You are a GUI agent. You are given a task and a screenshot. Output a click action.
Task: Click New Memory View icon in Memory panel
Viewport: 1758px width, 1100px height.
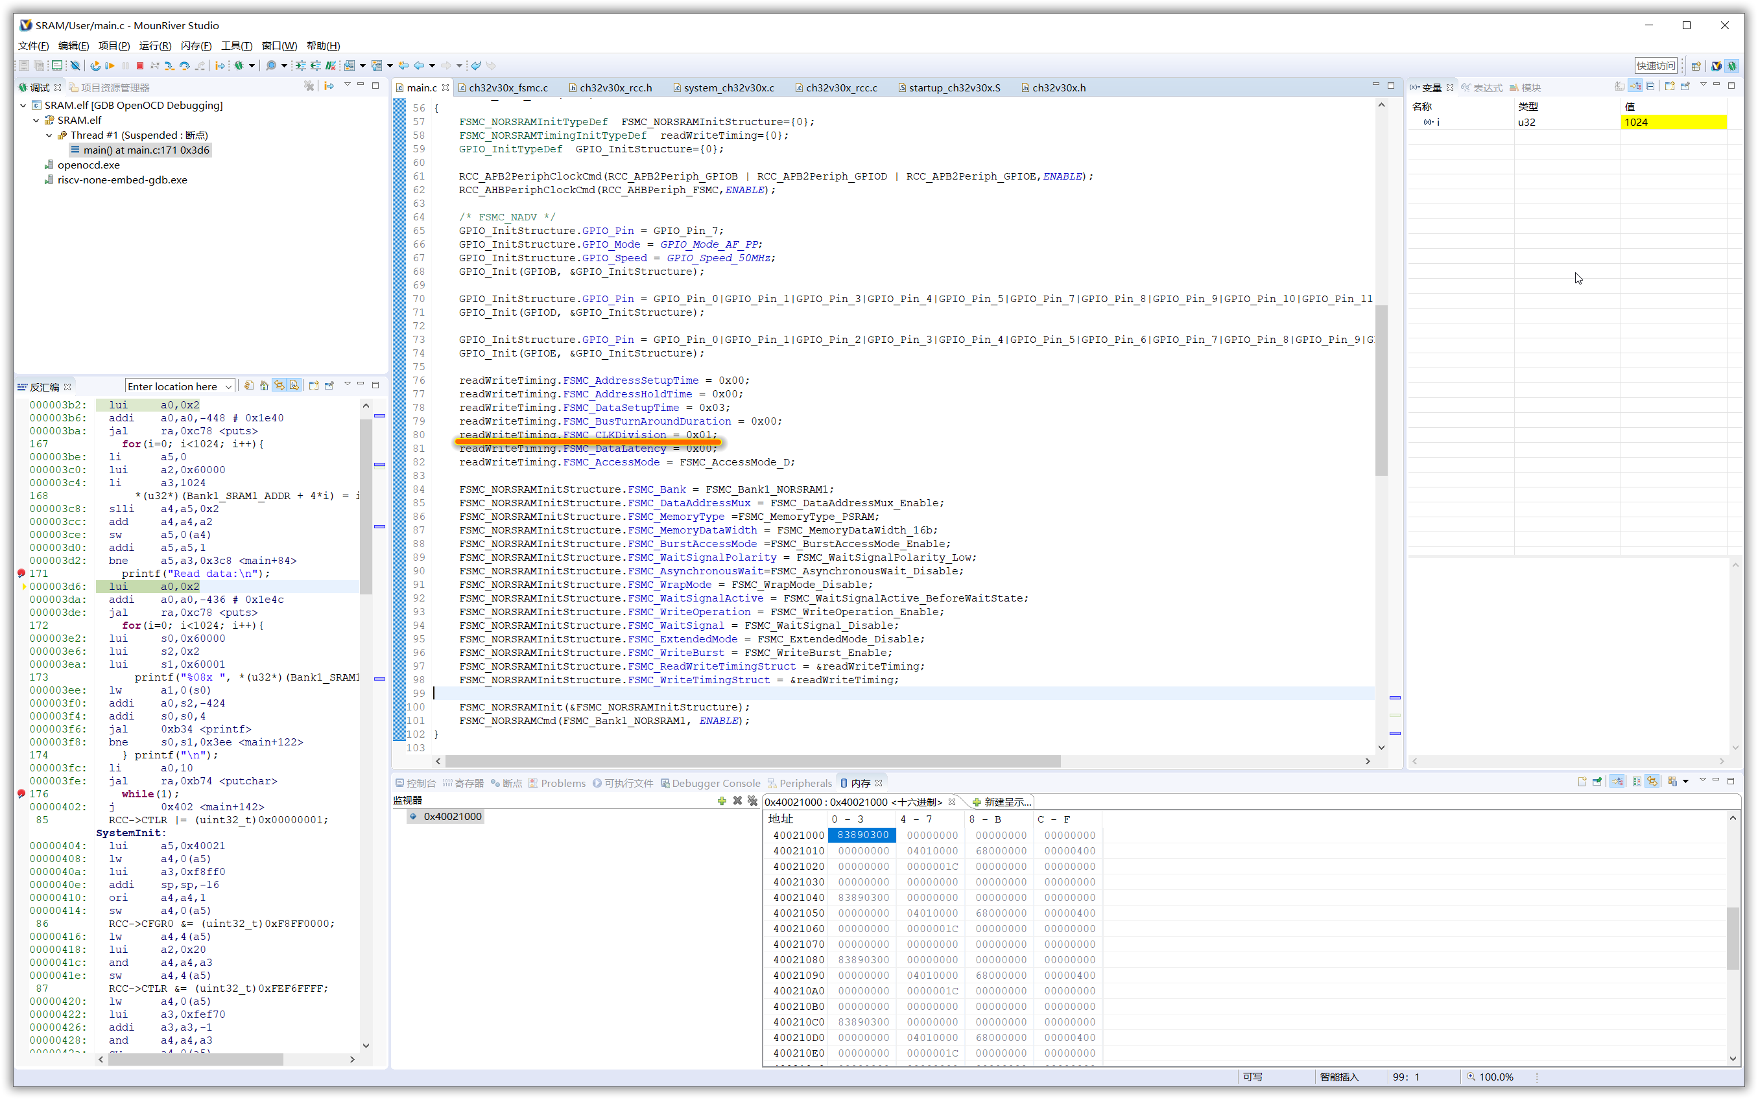click(1583, 781)
